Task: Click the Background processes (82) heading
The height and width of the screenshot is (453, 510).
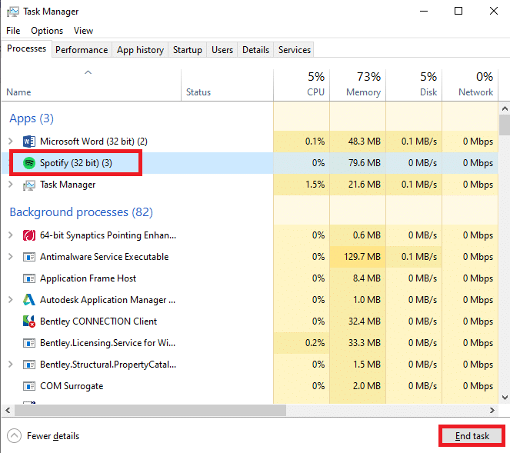Action: [81, 212]
